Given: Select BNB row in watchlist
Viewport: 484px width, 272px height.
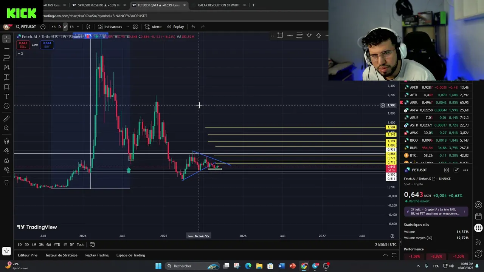Looking at the screenshot, I should (x=436, y=148).
